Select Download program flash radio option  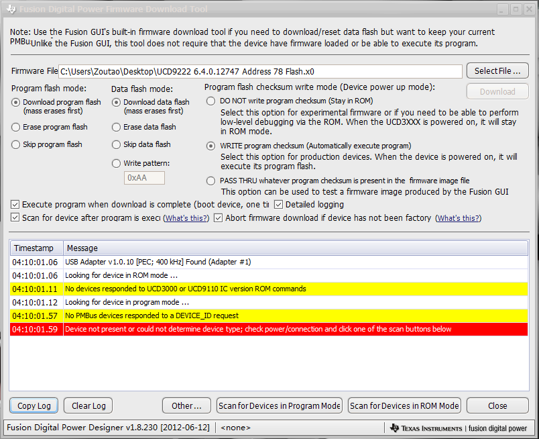15,102
